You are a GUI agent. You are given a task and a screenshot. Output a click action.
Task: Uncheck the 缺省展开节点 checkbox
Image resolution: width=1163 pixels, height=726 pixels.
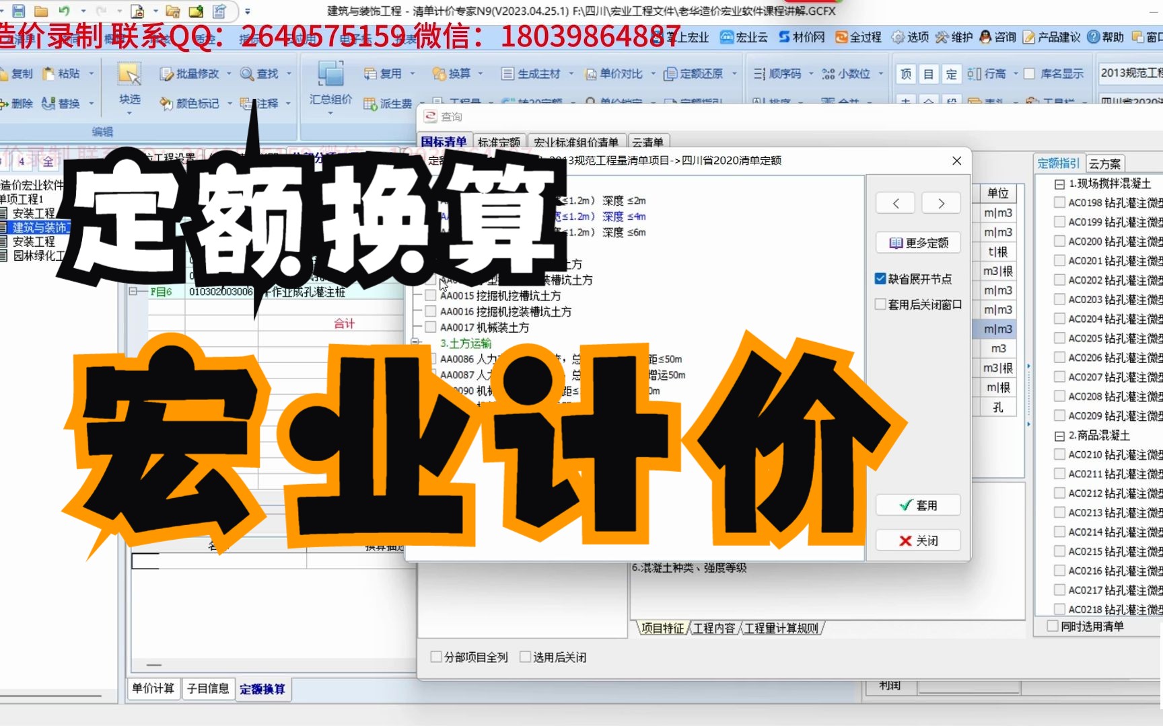(880, 278)
